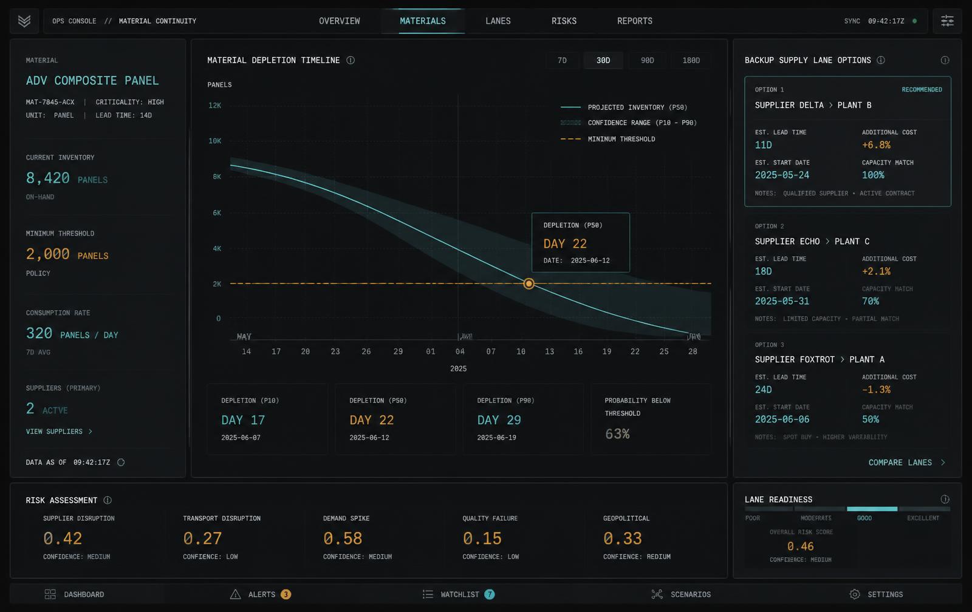Switch to the Lanes tab
Viewport: 972px width, 612px height.
[x=498, y=21]
